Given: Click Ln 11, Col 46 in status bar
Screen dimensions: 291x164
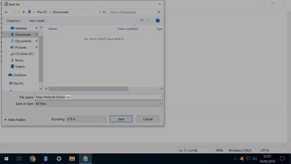Looking at the screenshot, I should (x=188, y=150).
